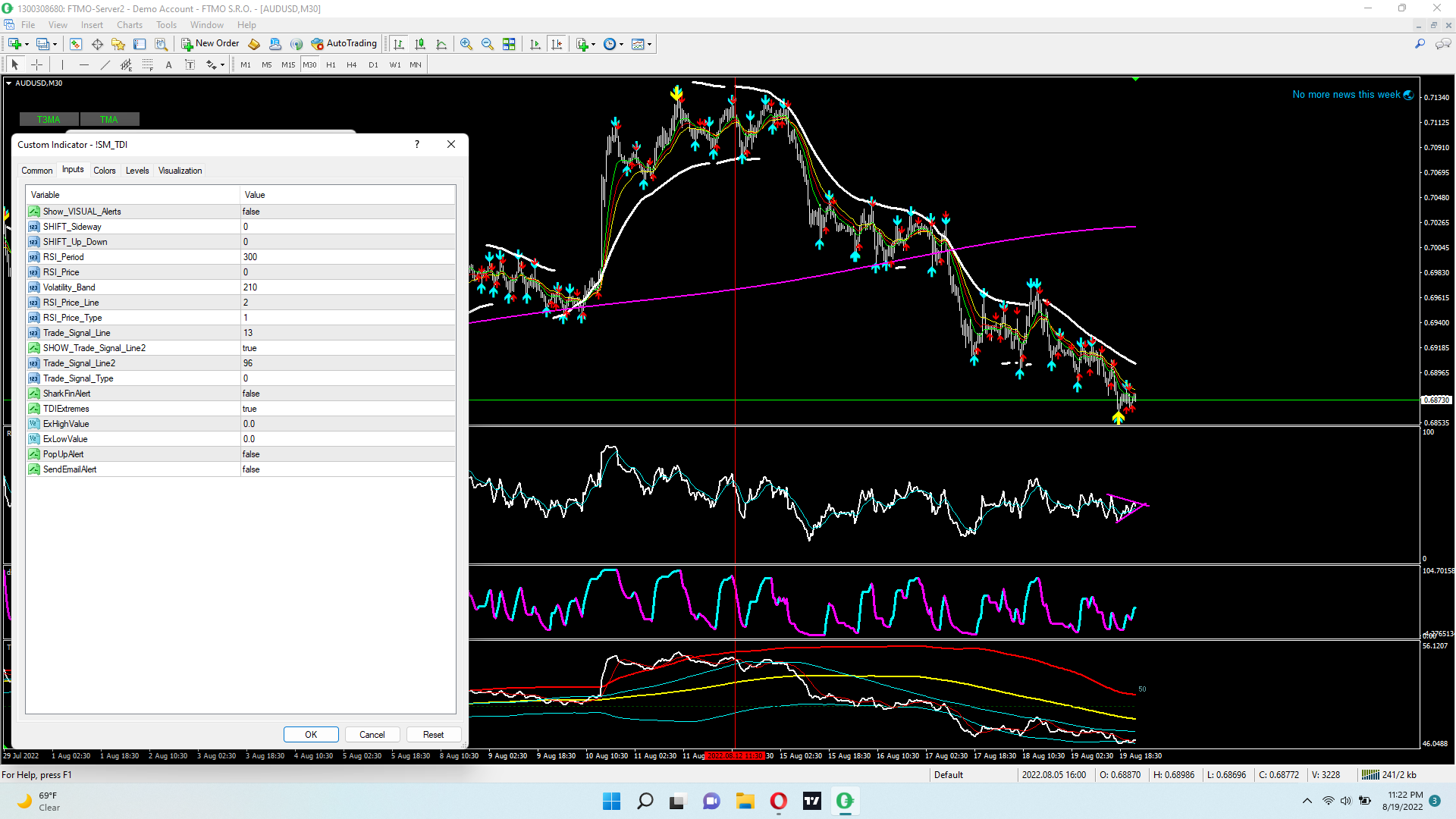The image size is (1456, 819).
Task: Click the Zoom Out magnifier icon
Action: (x=488, y=44)
